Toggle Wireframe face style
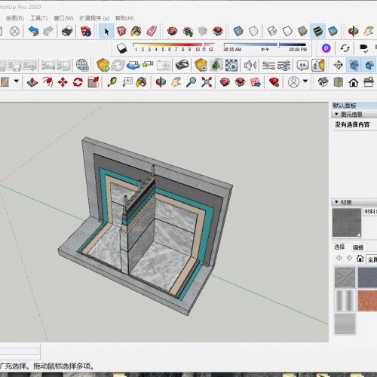 pyautogui.click(x=271, y=32)
